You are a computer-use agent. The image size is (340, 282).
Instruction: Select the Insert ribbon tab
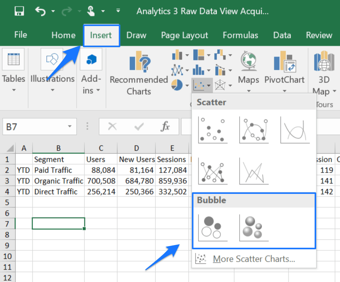(101, 35)
